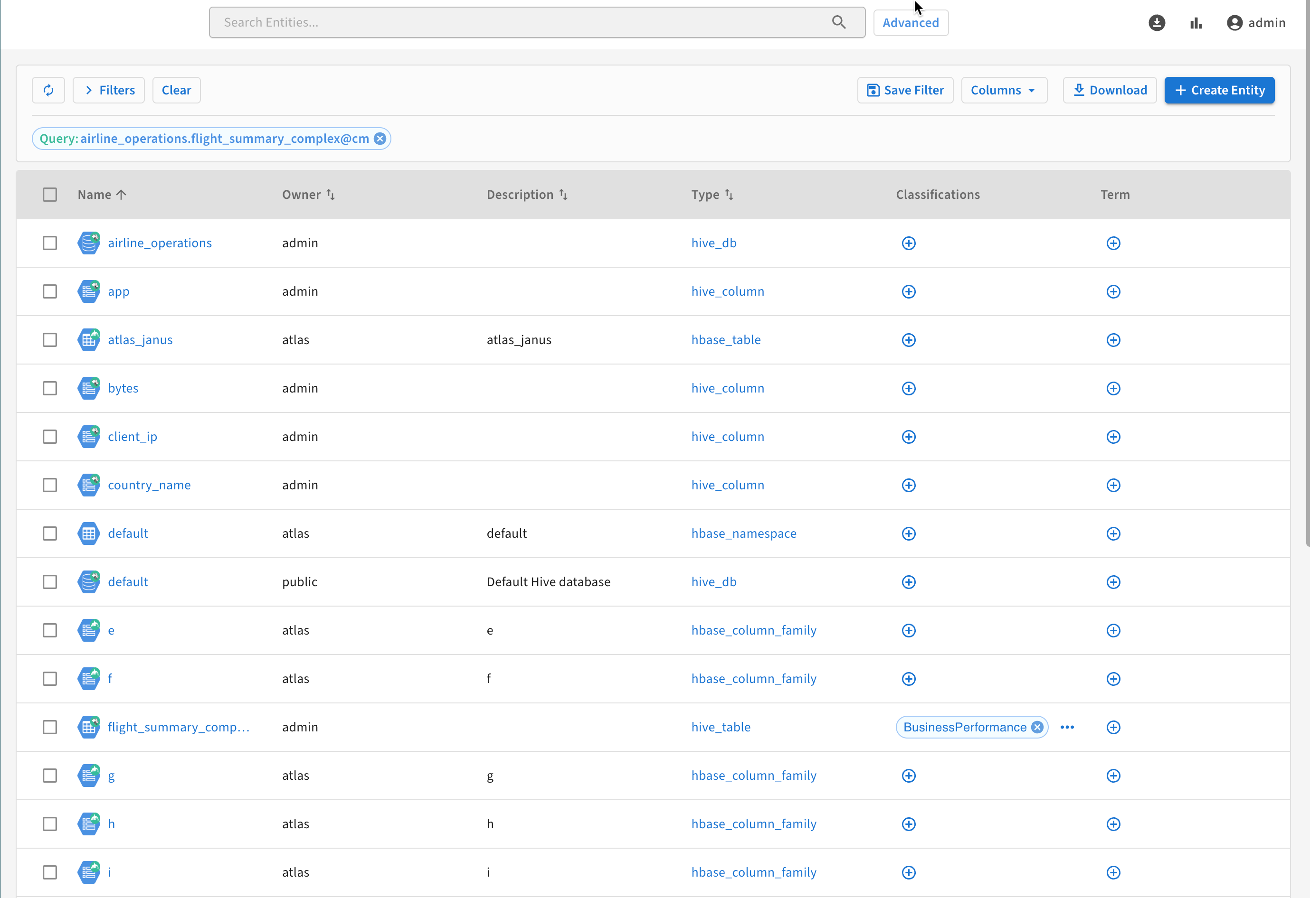The width and height of the screenshot is (1310, 898).
Task: Add classification to airline_operations row
Action: click(x=909, y=243)
